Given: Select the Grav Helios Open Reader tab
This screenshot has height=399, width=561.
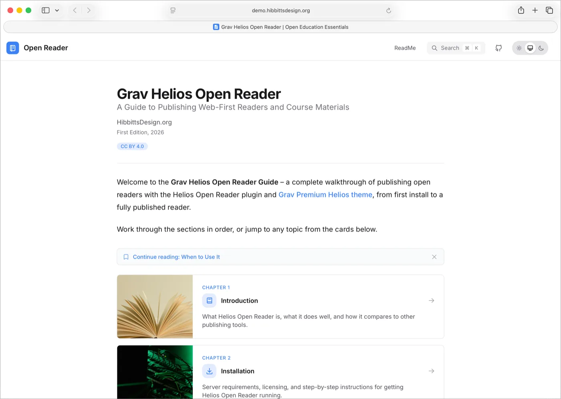Looking at the screenshot, I should (x=280, y=27).
